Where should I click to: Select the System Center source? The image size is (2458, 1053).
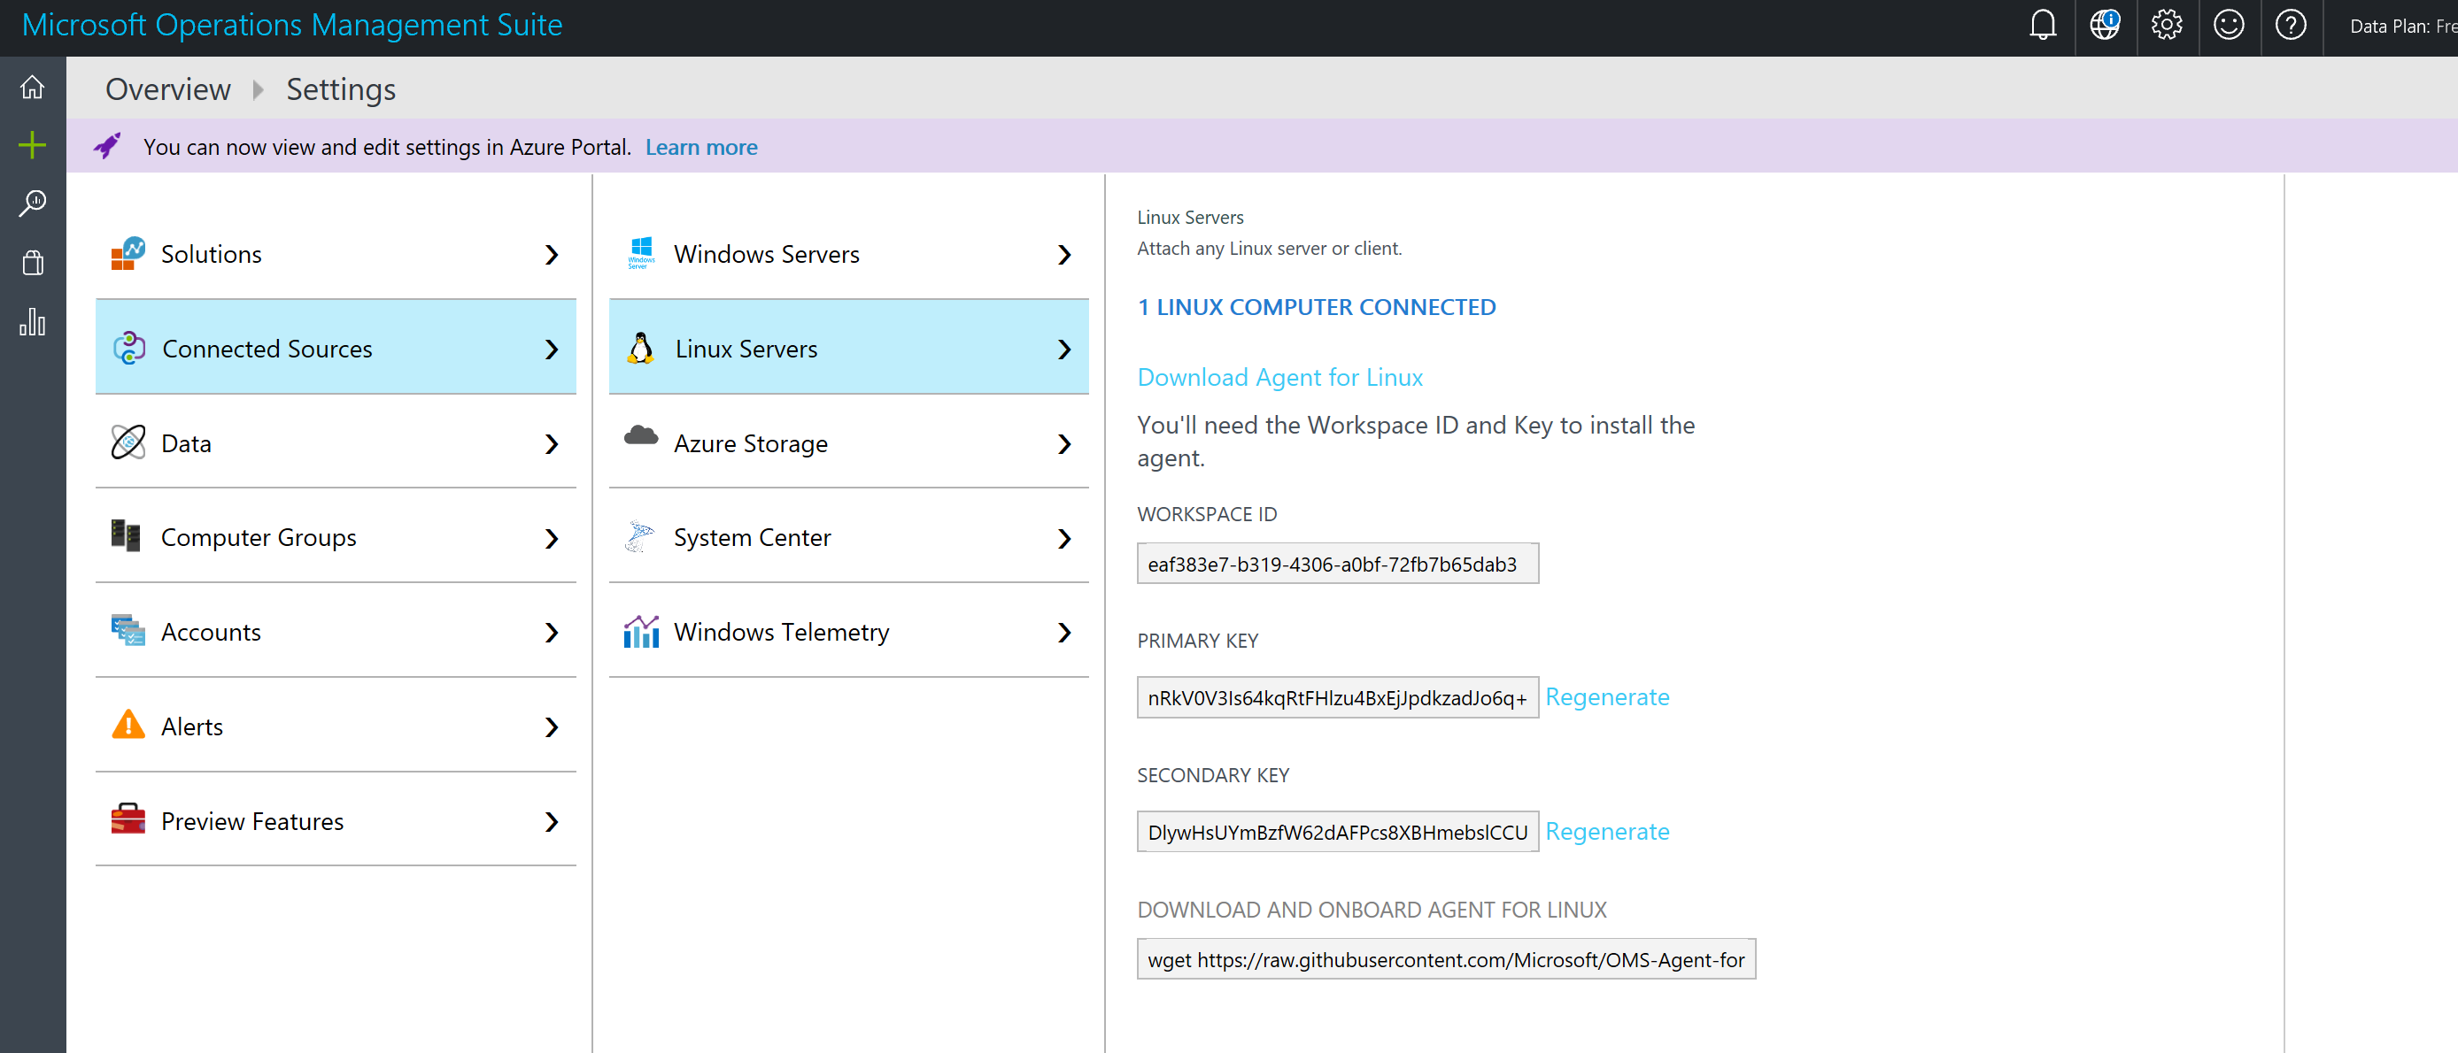click(x=849, y=537)
